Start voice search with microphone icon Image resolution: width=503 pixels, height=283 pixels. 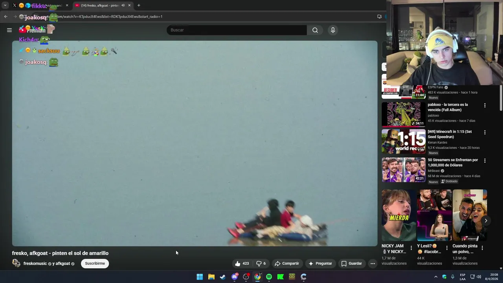click(333, 30)
